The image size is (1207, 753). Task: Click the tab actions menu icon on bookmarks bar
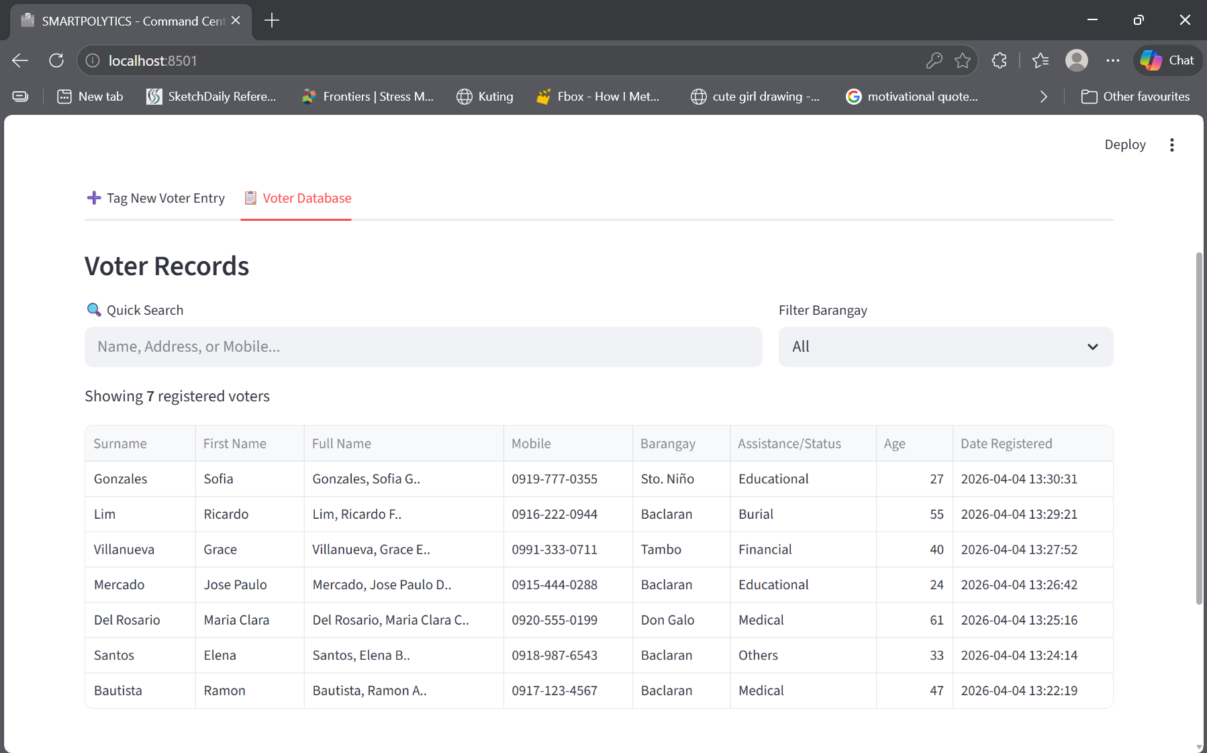20,96
